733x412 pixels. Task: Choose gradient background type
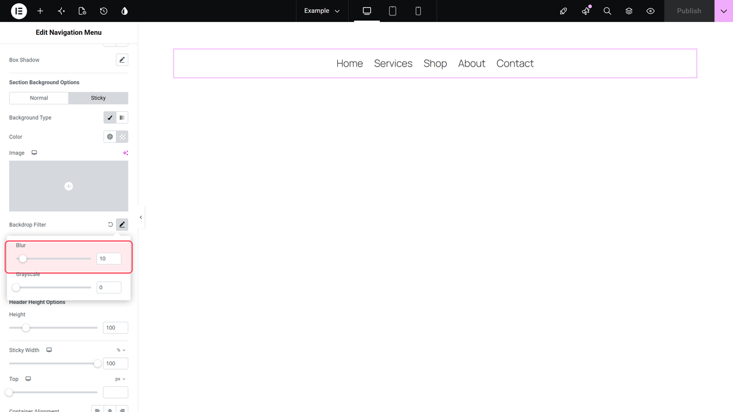pyautogui.click(x=122, y=118)
